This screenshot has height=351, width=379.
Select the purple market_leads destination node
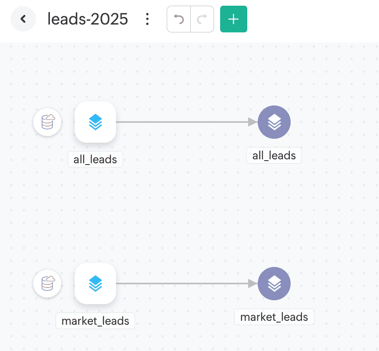click(x=274, y=284)
